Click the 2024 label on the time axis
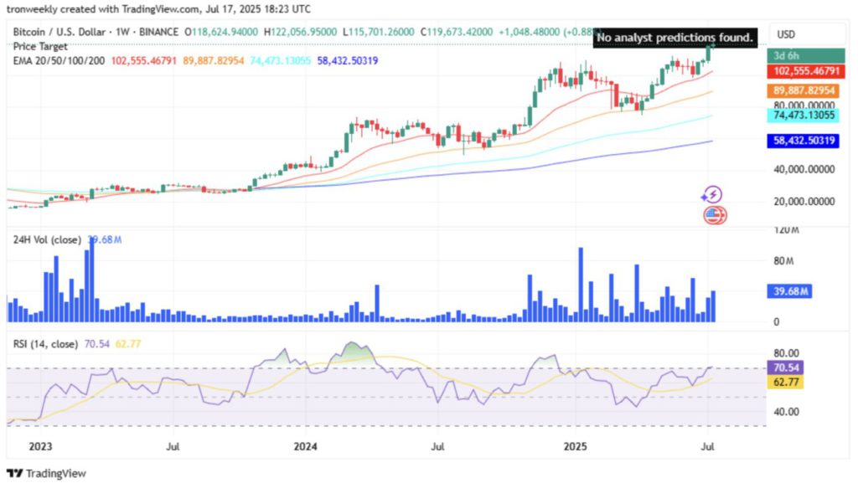 pos(305,447)
